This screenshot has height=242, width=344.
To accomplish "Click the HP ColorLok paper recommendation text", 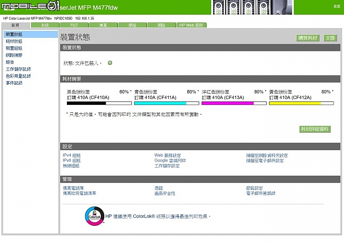I will tap(158, 216).
